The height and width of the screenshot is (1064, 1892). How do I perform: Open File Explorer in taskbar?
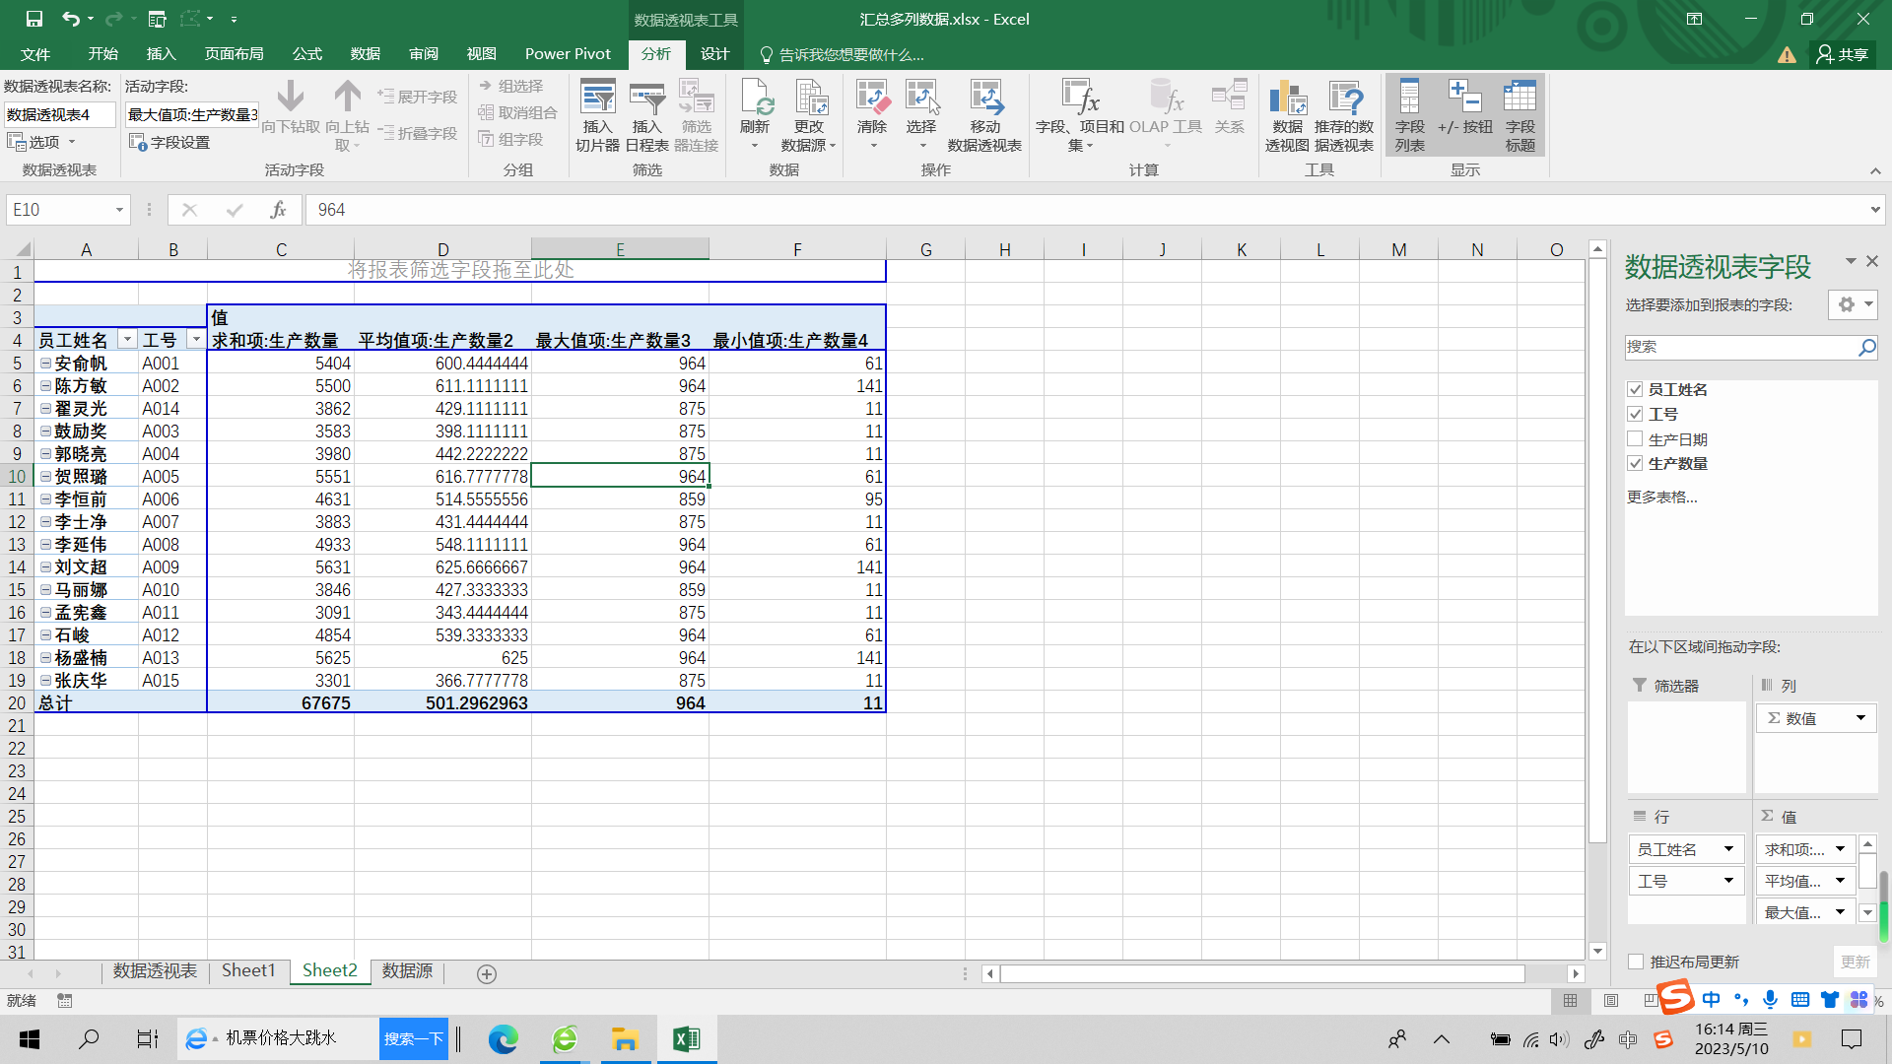[625, 1038]
